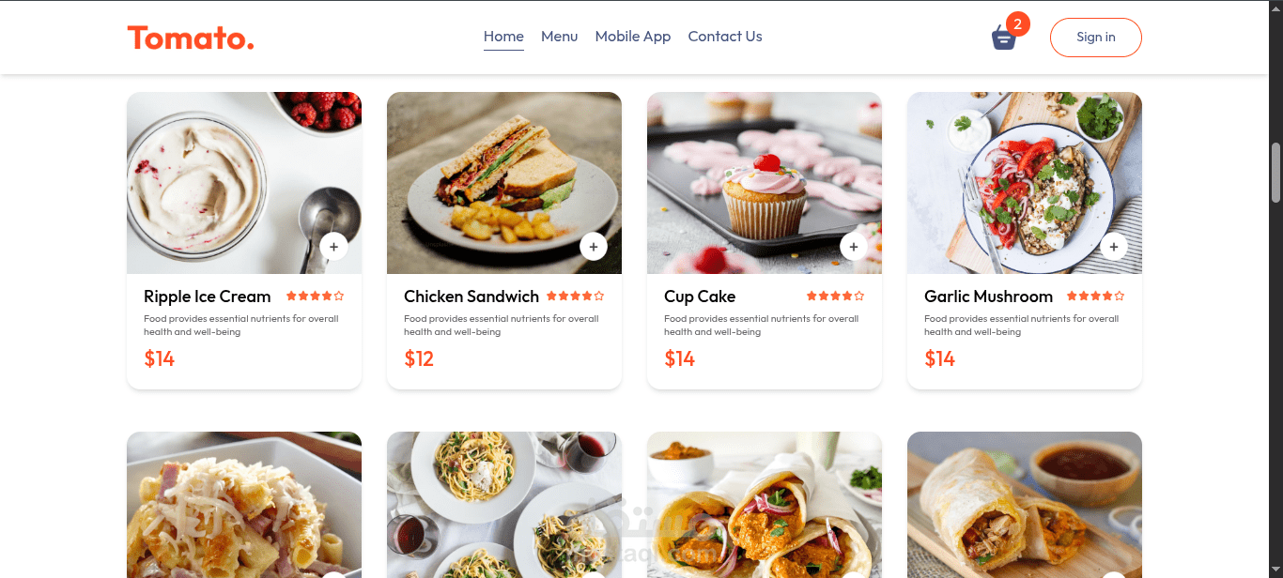Click the Ripple Ice Cream star rating
This screenshot has width=1283, height=578.
(315, 297)
